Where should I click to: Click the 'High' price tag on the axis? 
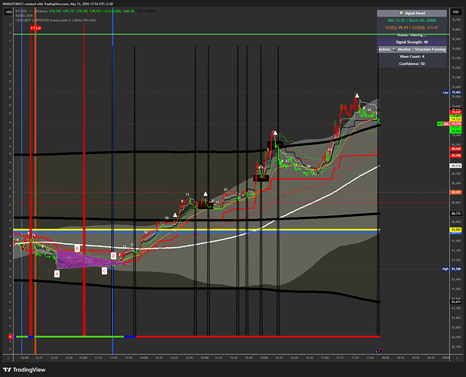click(445, 269)
